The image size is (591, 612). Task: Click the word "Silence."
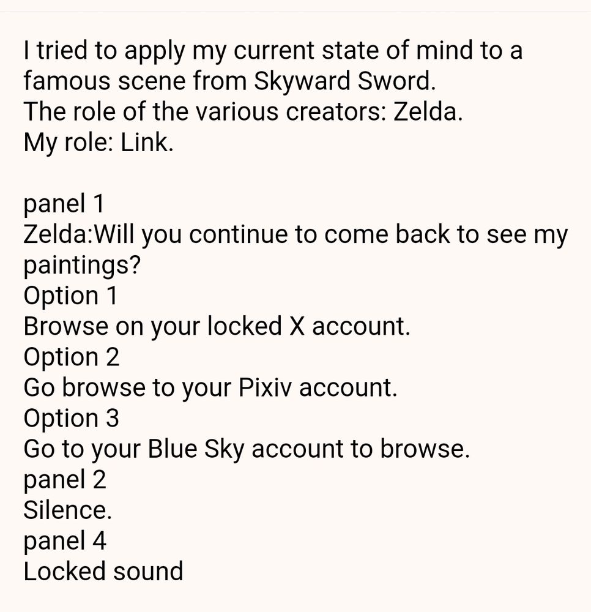point(67,510)
